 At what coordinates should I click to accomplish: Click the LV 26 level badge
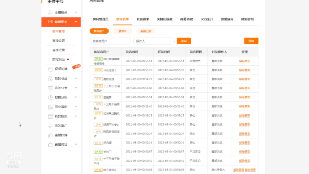click(98, 70)
